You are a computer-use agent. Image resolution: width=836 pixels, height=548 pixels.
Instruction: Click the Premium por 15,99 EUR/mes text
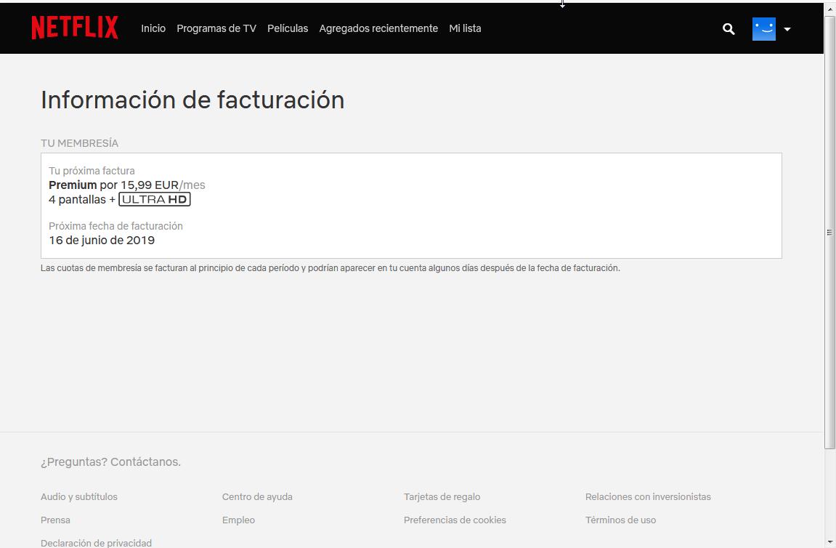point(127,185)
